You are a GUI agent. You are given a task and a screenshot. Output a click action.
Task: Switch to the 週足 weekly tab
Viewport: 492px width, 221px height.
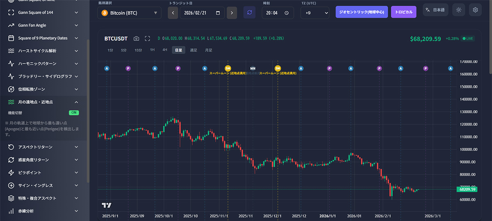[x=194, y=50]
